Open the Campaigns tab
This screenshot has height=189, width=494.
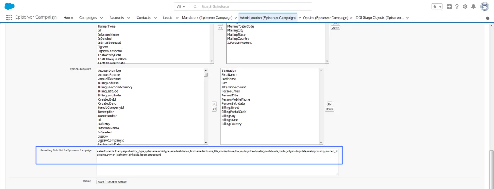coord(88,17)
